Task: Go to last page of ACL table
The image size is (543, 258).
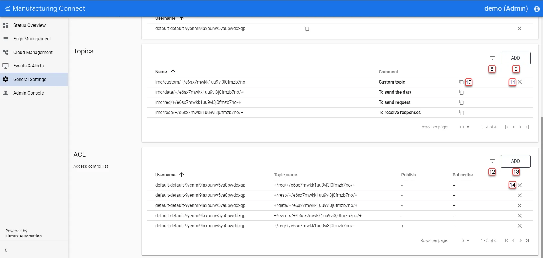Action: pos(527,240)
